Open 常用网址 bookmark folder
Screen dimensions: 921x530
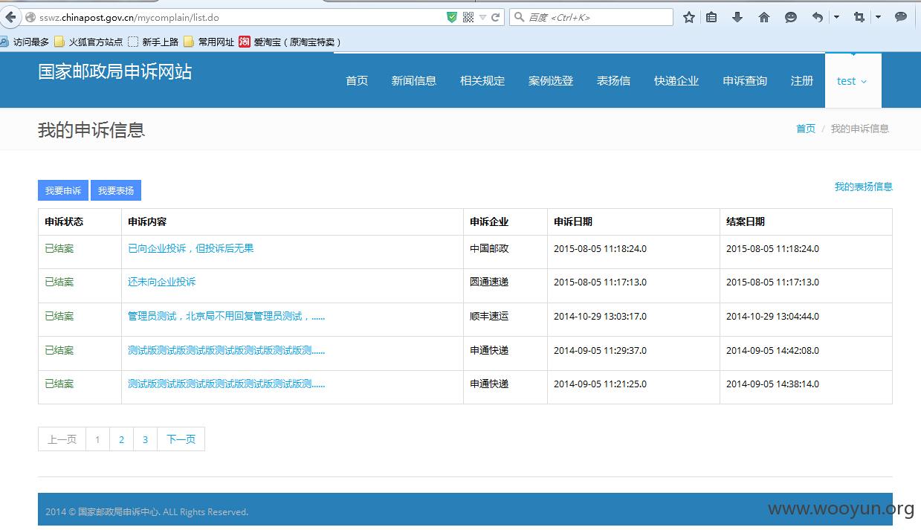click(209, 42)
